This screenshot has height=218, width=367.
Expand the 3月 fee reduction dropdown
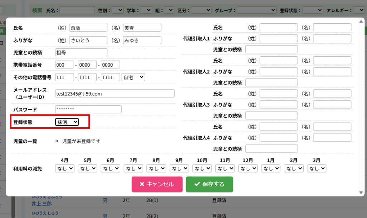pyautogui.click(x=317, y=168)
